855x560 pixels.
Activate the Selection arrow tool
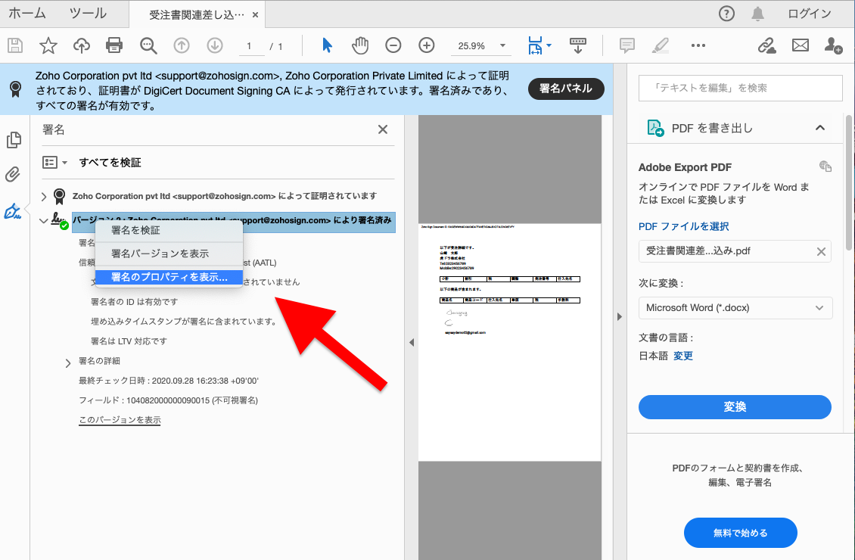click(327, 45)
